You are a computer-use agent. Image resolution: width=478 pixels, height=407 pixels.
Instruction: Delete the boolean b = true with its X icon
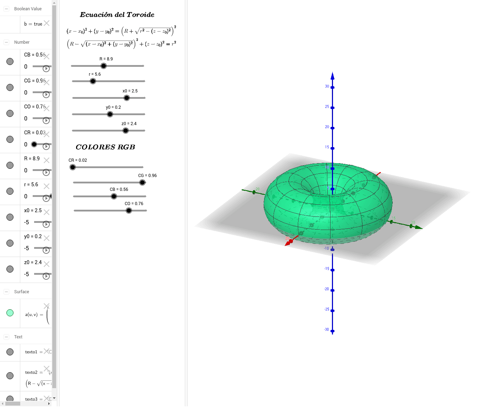[47, 23]
